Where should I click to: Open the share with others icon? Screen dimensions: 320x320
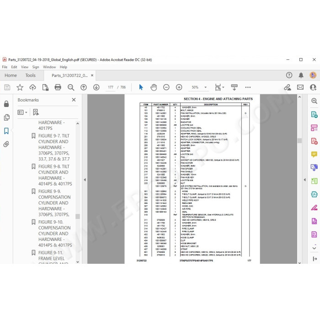[313, 87]
